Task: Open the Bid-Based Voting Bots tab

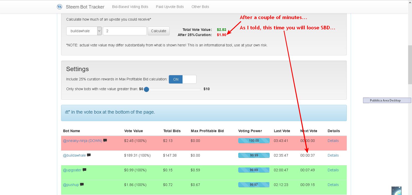Action: click(x=130, y=7)
